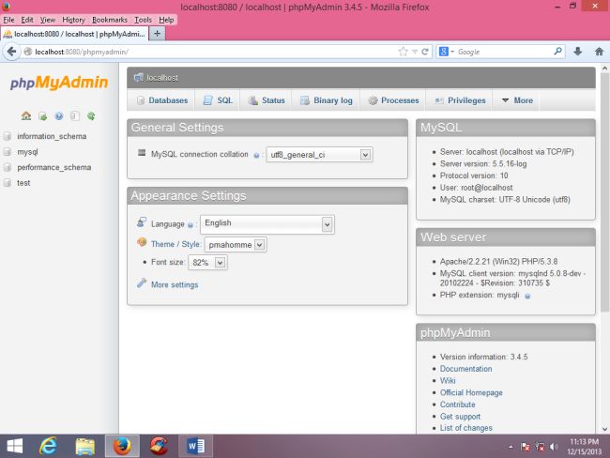Open the Firefox Tools menu

click(144, 20)
